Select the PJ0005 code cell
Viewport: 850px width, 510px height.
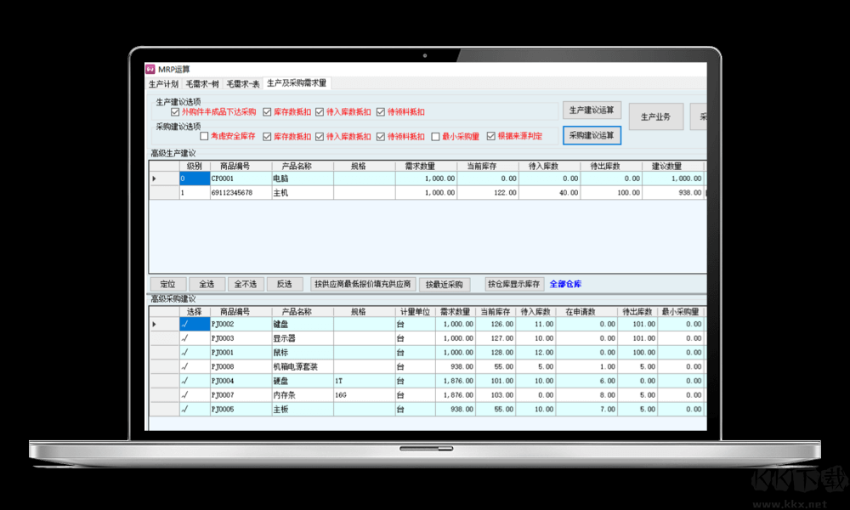[x=241, y=409]
